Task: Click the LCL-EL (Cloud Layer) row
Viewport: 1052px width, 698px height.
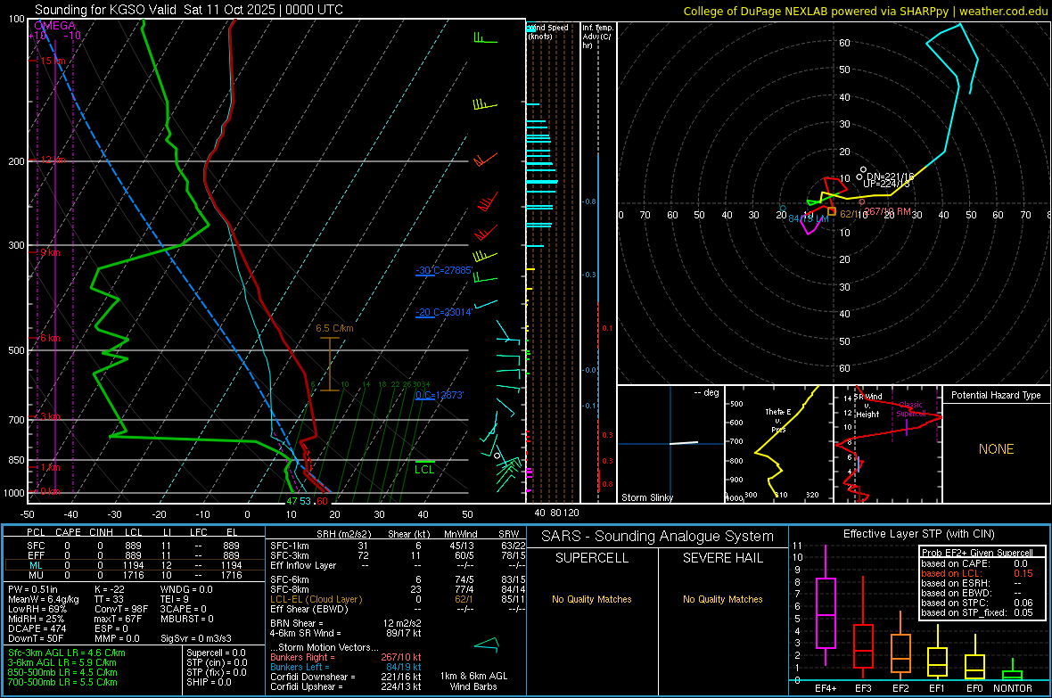Action: point(398,599)
